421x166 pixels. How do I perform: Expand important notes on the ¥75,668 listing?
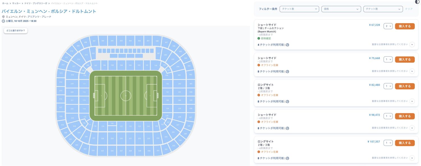(x=412, y=71)
